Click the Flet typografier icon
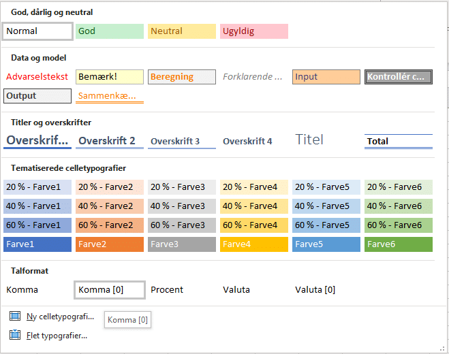 coord(15,335)
